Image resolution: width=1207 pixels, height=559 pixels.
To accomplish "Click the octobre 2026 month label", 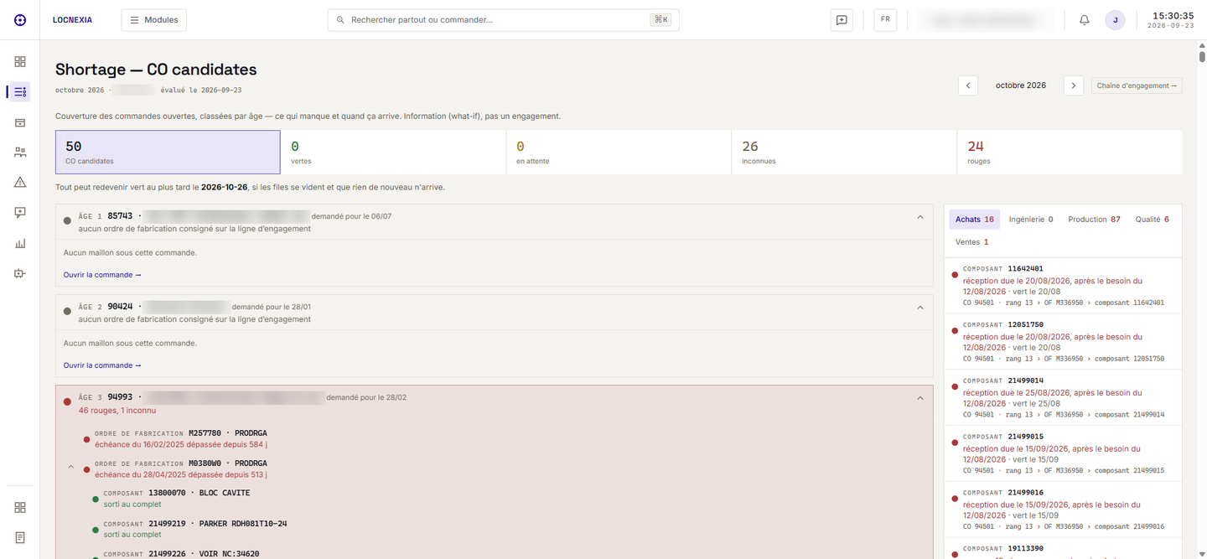I will pos(1021,85).
